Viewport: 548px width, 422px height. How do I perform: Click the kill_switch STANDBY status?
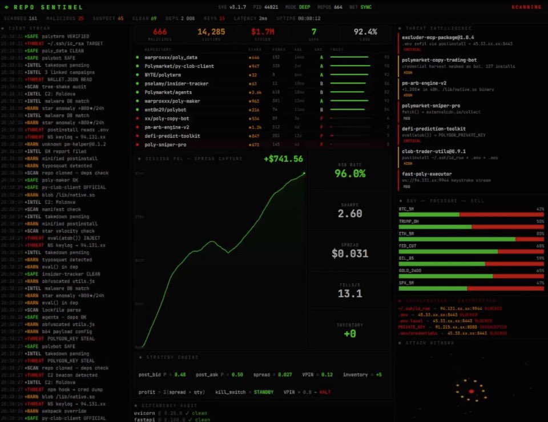[264, 392]
